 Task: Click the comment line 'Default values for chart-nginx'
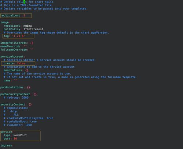point(28,2)
